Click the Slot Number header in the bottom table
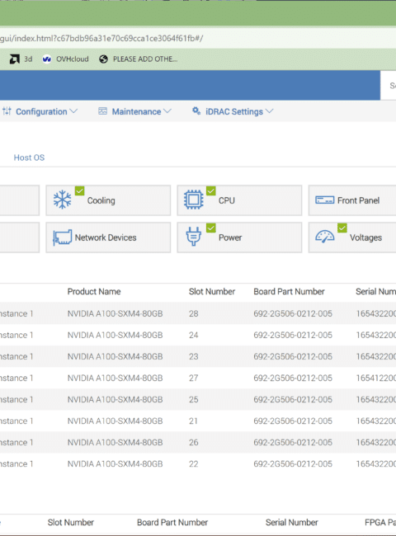Viewport: 396px width, 536px height. (71, 522)
